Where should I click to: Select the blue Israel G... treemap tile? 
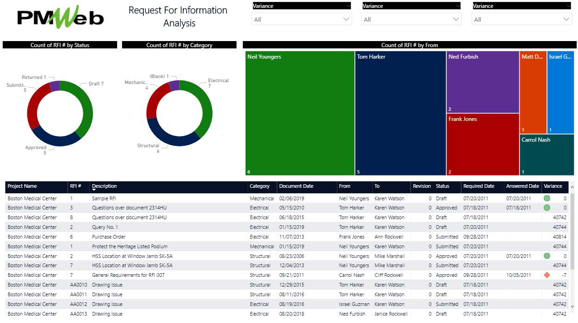[x=560, y=92]
